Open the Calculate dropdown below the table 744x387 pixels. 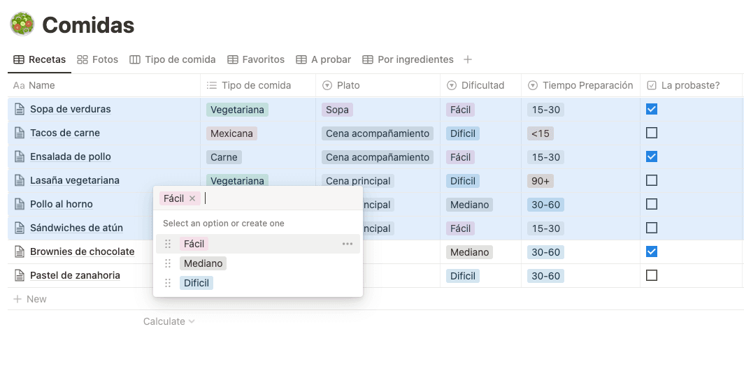point(169,321)
